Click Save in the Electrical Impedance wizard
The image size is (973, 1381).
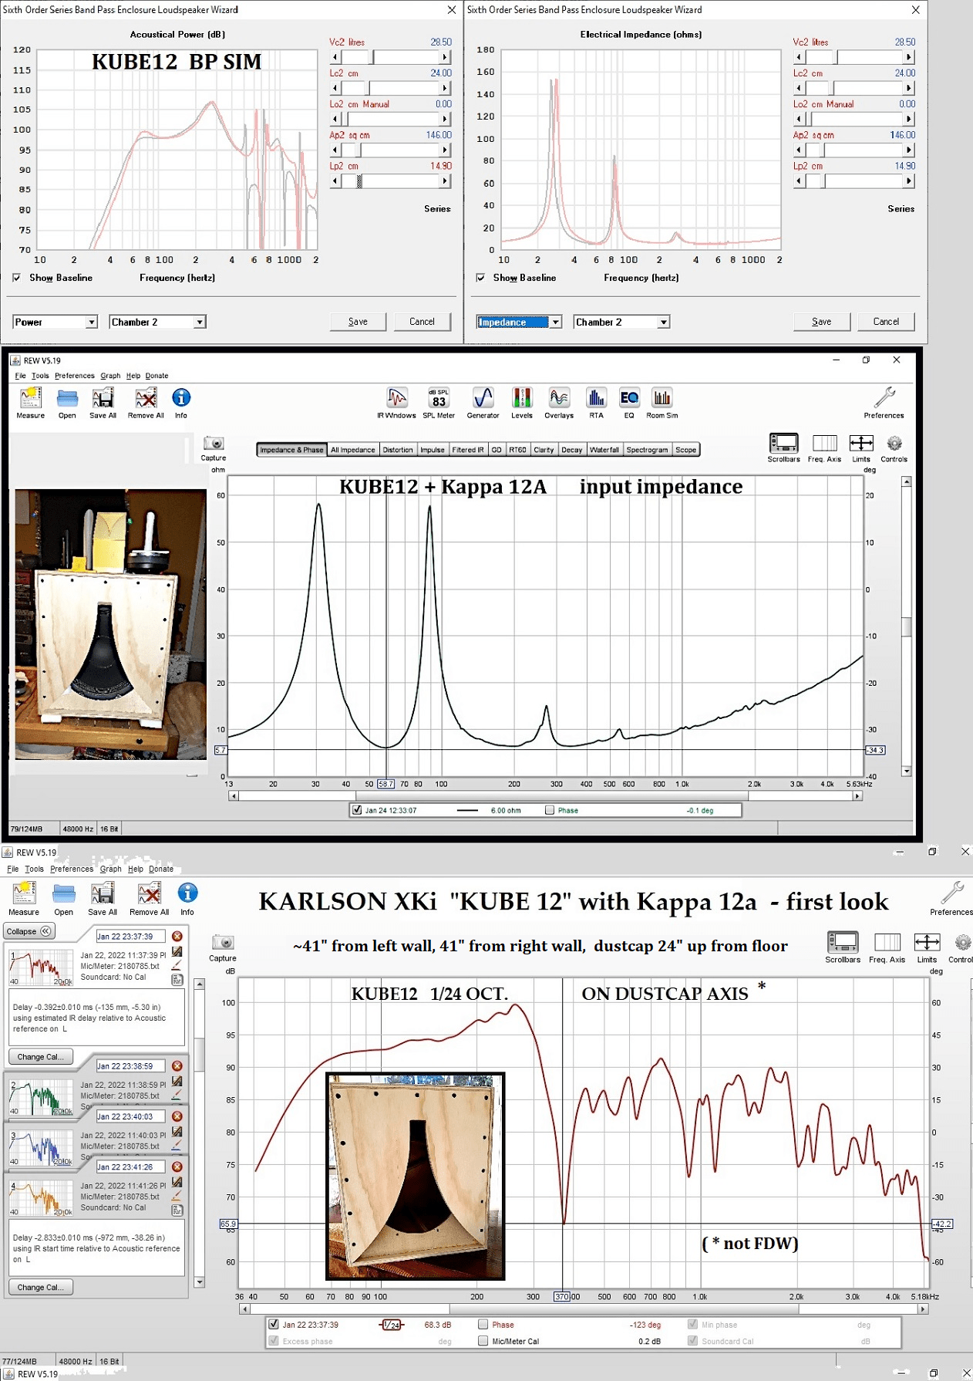822,322
